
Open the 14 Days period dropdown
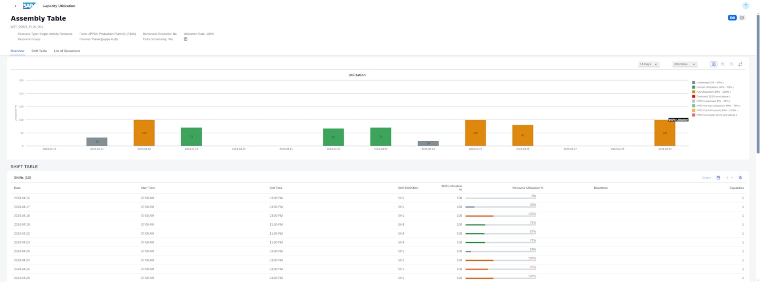point(649,64)
